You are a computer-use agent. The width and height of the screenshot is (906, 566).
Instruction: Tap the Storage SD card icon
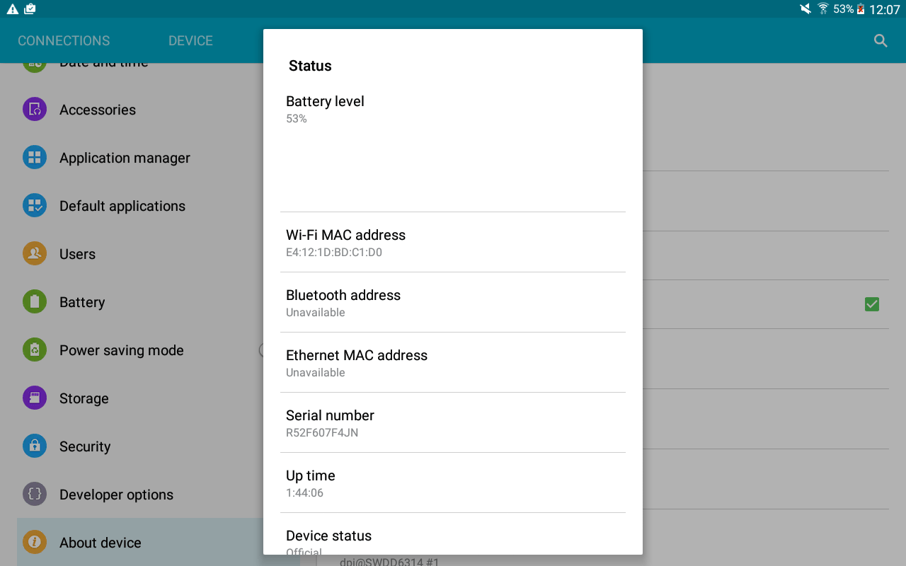tap(35, 398)
